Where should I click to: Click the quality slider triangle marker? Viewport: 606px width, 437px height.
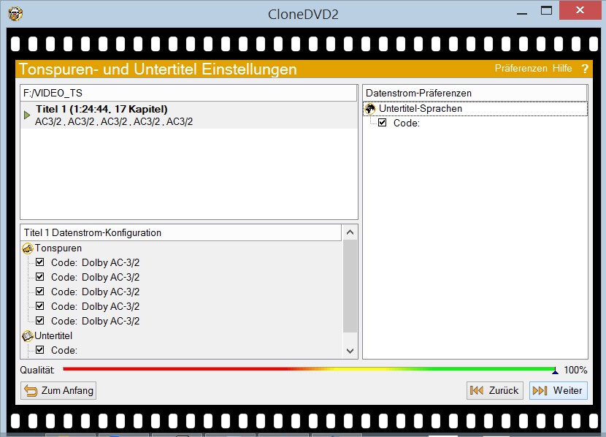pyautogui.click(x=555, y=370)
